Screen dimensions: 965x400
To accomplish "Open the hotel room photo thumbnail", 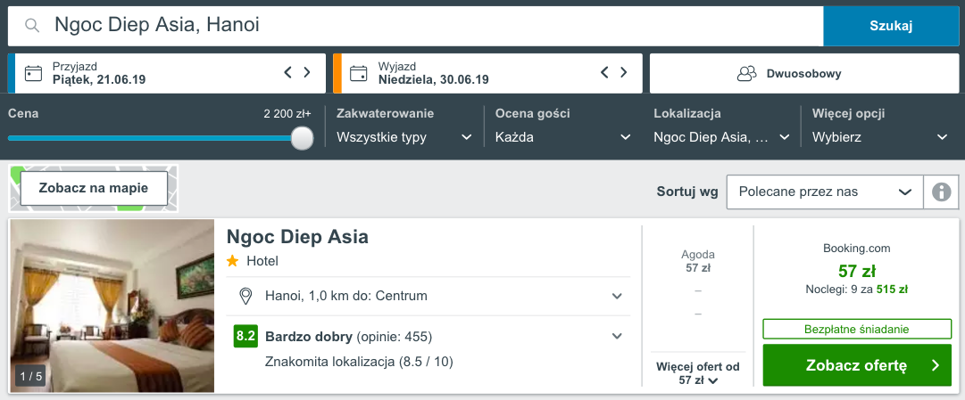I will click(x=112, y=306).
